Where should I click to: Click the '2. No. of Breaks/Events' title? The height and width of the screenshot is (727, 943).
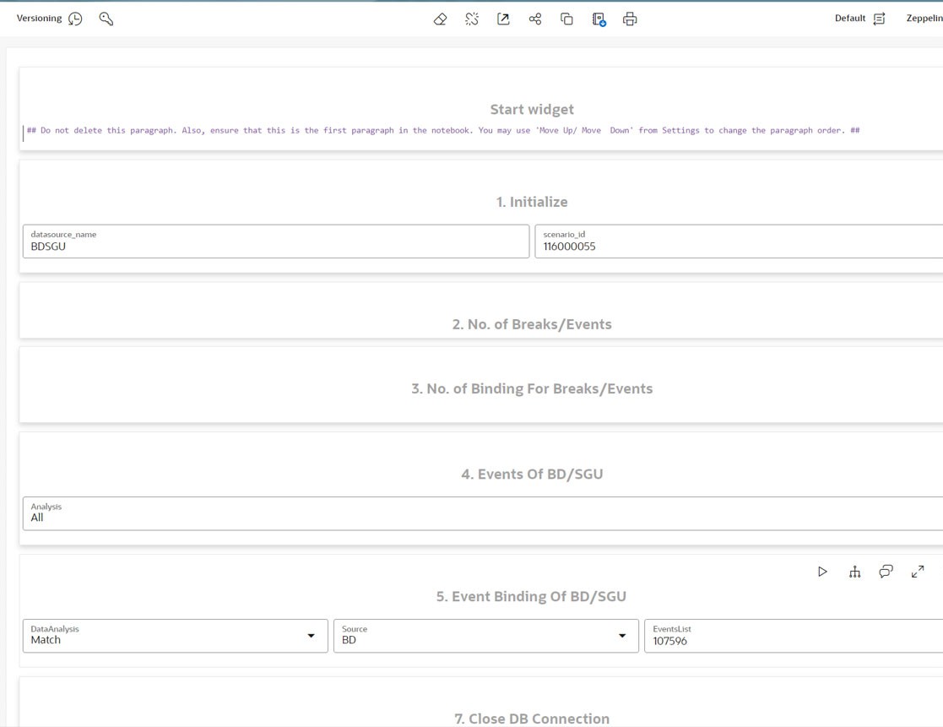tap(532, 325)
